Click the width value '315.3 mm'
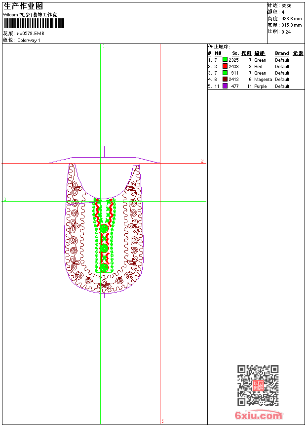Viewport: 306px width, 425px height. coord(291,25)
